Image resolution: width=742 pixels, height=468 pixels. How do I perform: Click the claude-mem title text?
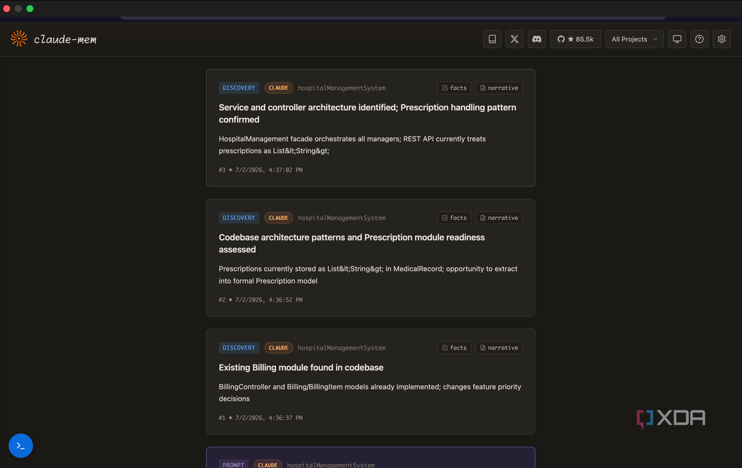[65, 39]
